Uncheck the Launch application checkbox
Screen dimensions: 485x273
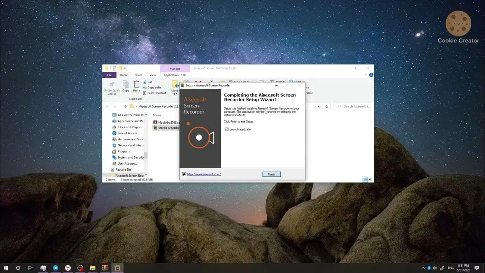pos(227,129)
